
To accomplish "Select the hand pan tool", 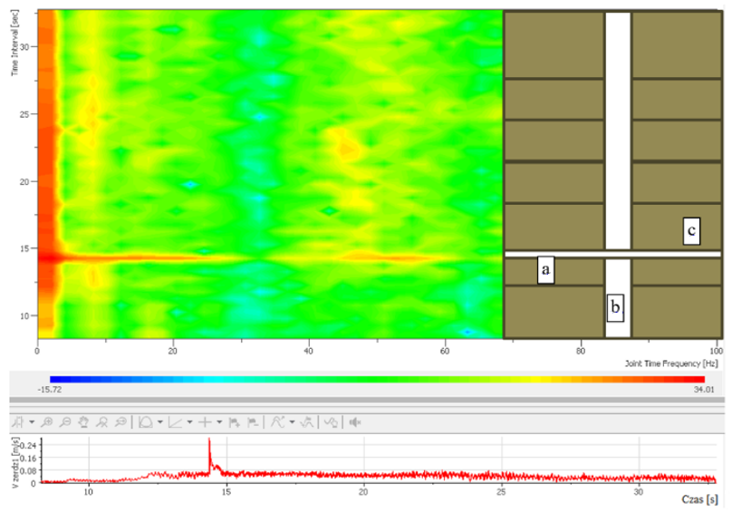I will (x=83, y=422).
